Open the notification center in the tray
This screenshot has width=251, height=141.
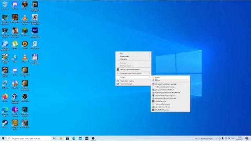pyautogui.click(x=247, y=138)
